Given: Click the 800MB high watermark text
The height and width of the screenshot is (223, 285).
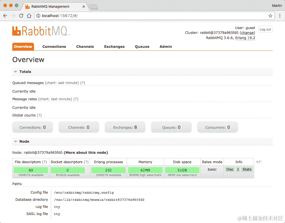Looking at the screenshot, I should tap(145, 175).
